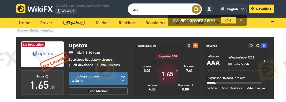Expand the Influence panel right chevron
The width and height of the screenshot is (286, 102).
pos(265,61)
